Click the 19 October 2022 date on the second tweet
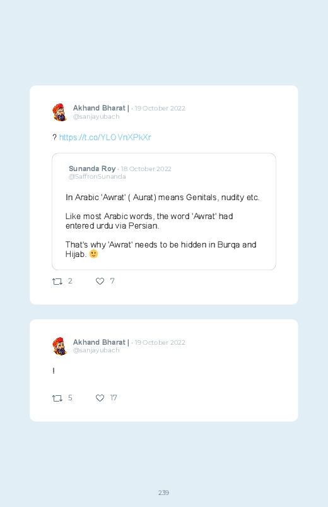The image size is (328, 507). pyautogui.click(x=160, y=342)
